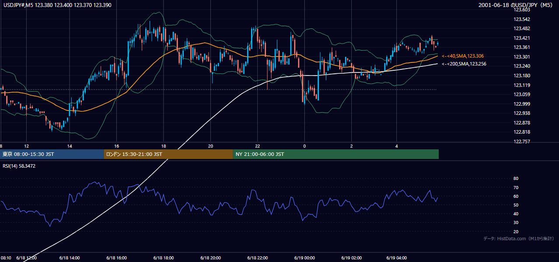
Task: Click the 6/19 00:00 bottom time label
Action: tap(304, 258)
